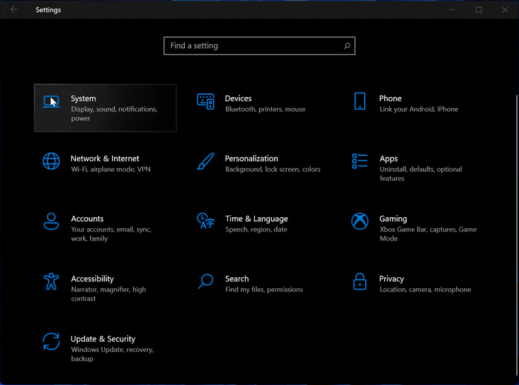The width and height of the screenshot is (519, 385).
Task: Open Accounts title link
Action: 88,219
